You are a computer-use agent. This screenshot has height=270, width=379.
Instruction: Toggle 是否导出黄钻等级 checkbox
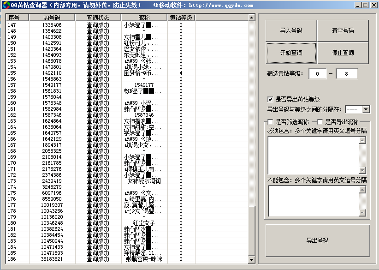pyautogui.click(x=271, y=99)
